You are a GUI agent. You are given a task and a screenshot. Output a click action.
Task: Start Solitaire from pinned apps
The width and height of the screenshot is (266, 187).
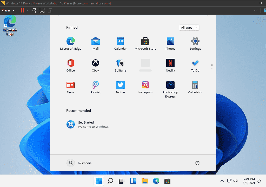pyautogui.click(x=121, y=65)
